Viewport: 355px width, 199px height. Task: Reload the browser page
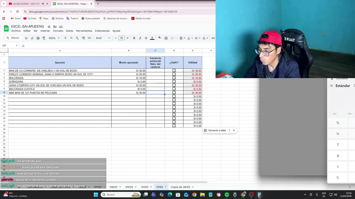(17, 12)
